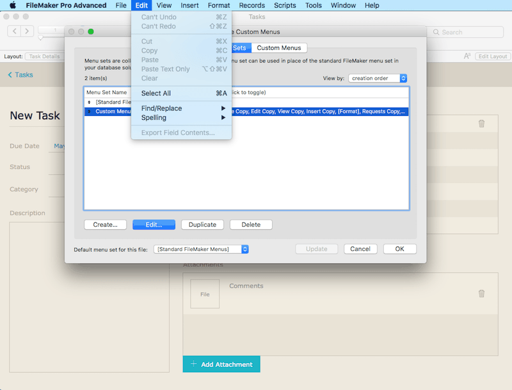Click the magnifier in the Search field
Screen dimensions: 512x390
point(436,31)
